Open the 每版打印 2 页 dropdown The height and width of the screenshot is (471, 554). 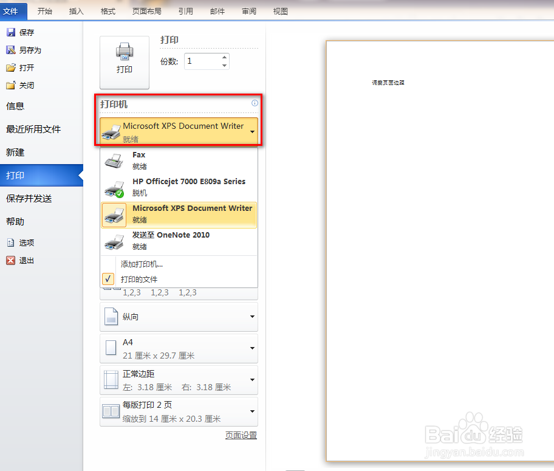coord(252,411)
